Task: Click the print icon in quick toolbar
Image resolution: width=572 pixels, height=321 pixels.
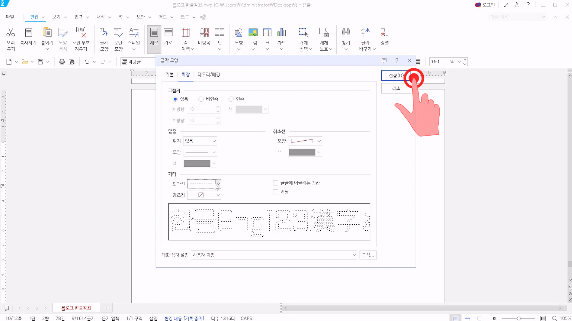Action: (x=62, y=62)
